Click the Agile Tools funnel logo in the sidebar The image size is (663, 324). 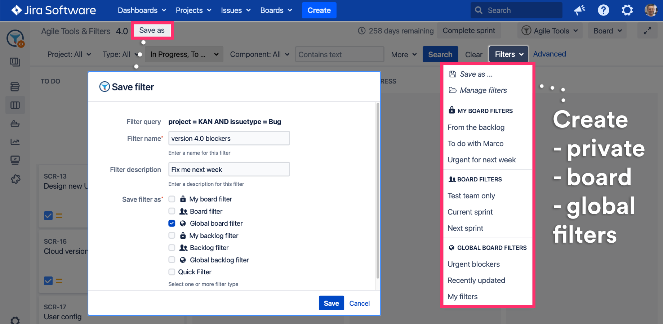pyautogui.click(x=15, y=38)
